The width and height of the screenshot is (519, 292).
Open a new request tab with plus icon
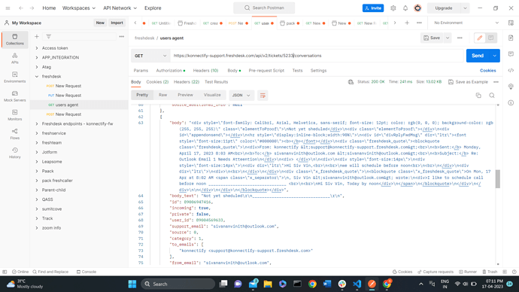pyautogui.click(x=407, y=23)
